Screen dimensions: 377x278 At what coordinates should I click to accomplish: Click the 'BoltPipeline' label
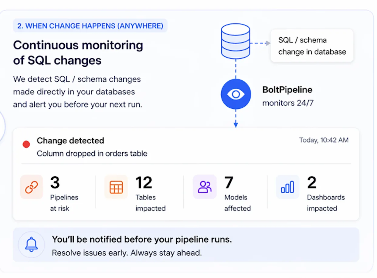(287, 90)
